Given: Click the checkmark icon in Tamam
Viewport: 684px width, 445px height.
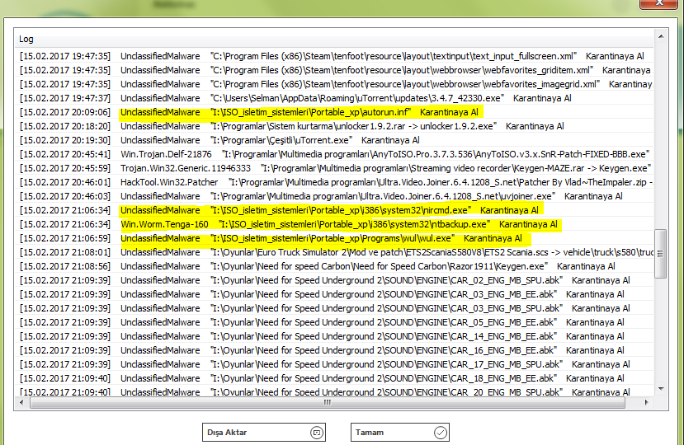Looking at the screenshot, I should pos(441,433).
